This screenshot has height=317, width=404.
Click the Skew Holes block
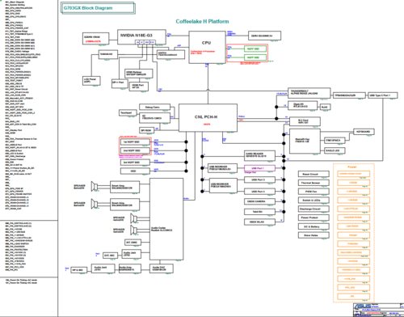pos(314,235)
